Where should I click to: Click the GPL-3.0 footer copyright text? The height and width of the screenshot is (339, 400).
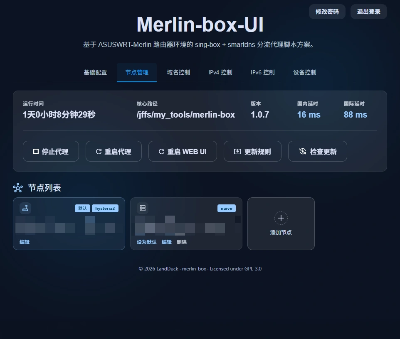[200, 269]
